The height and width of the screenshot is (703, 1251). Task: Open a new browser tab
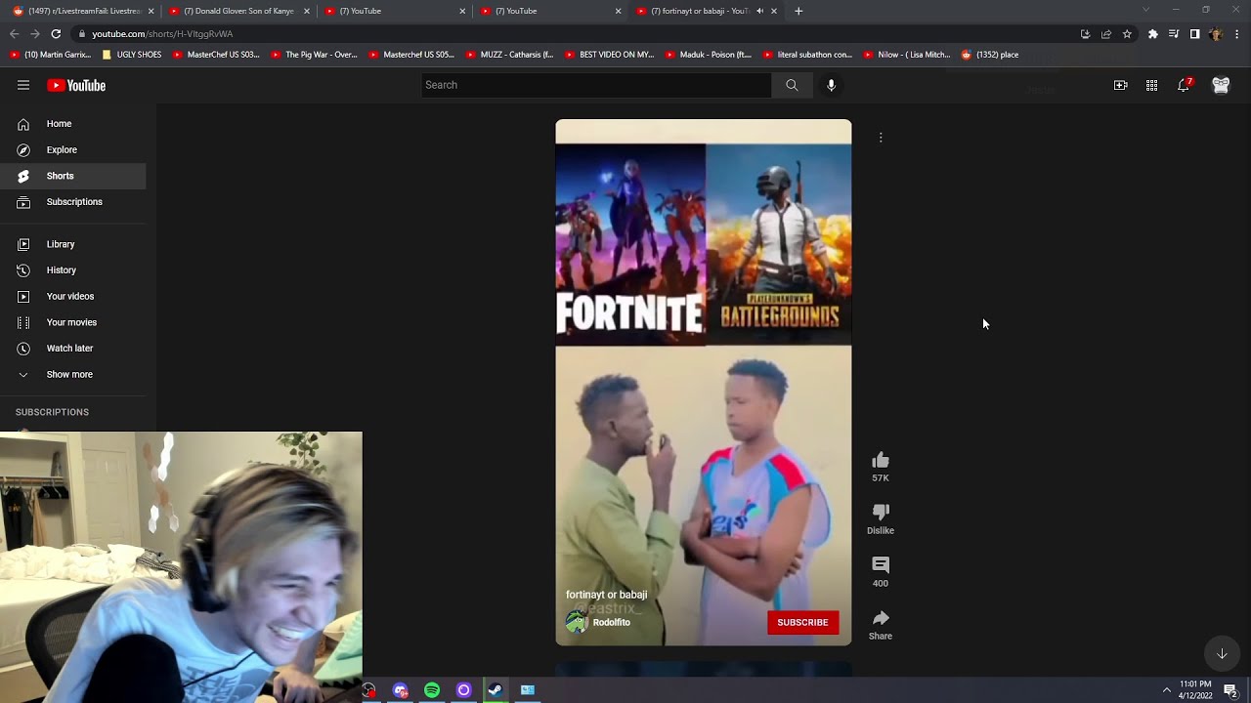pyautogui.click(x=798, y=11)
